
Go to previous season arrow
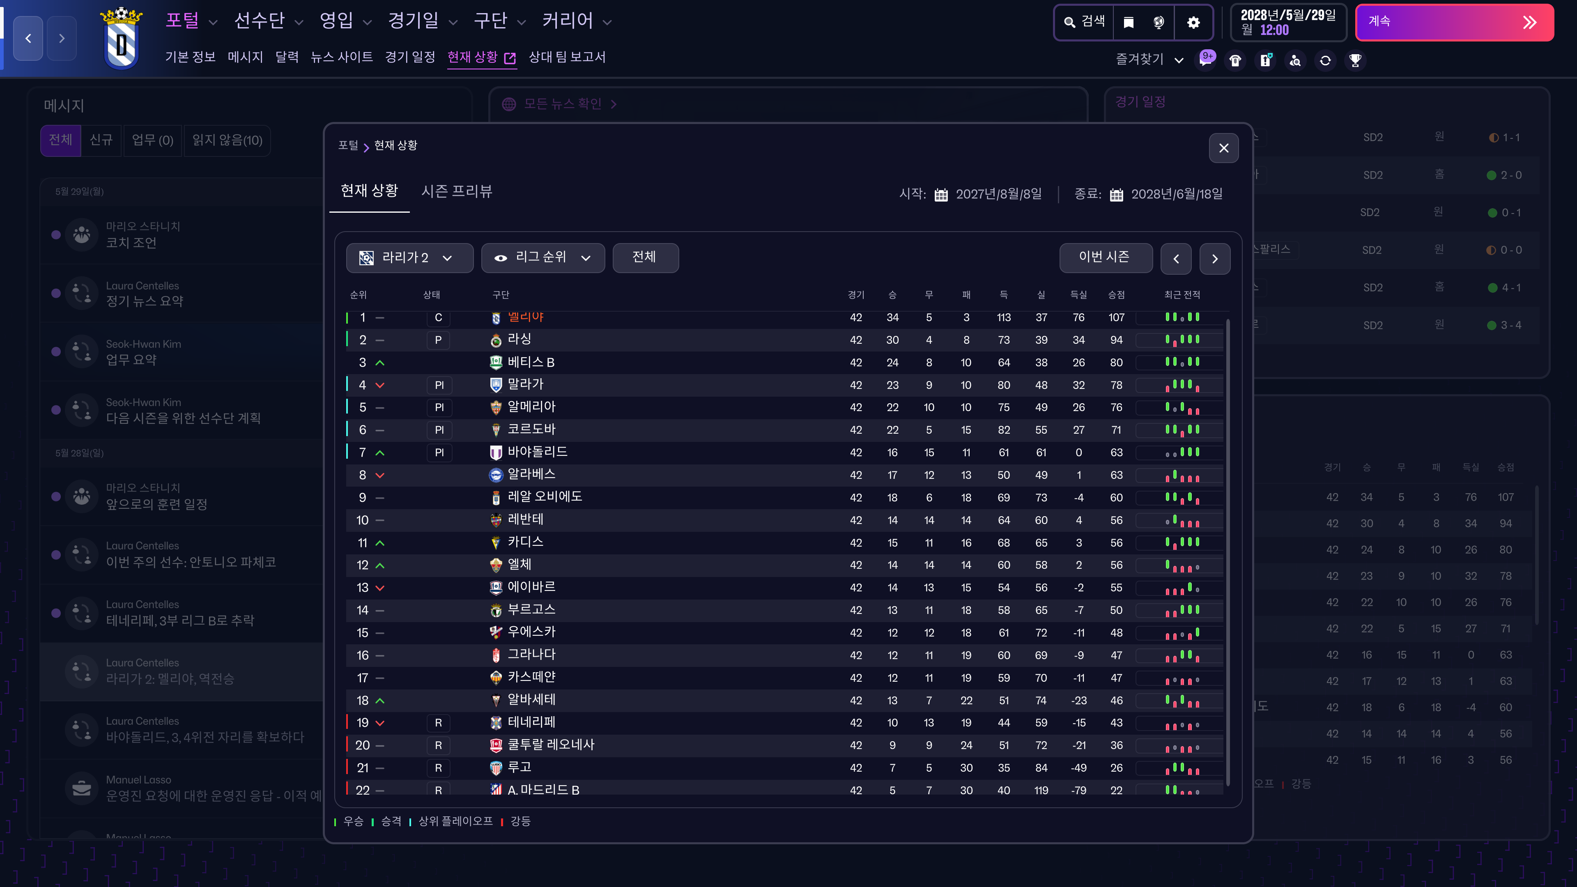[x=1175, y=259]
